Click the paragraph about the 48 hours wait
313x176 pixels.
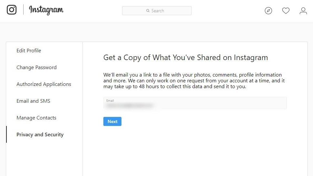tap(194, 81)
